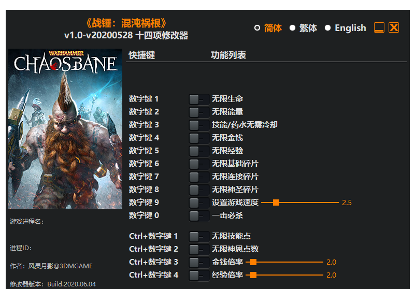Click the 一击必杀 label
The width and height of the screenshot is (415, 289).
227,215
